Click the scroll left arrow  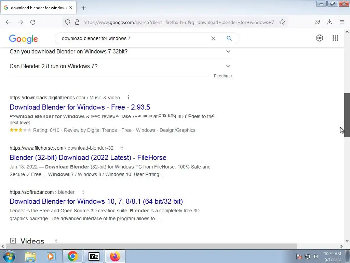3,246
